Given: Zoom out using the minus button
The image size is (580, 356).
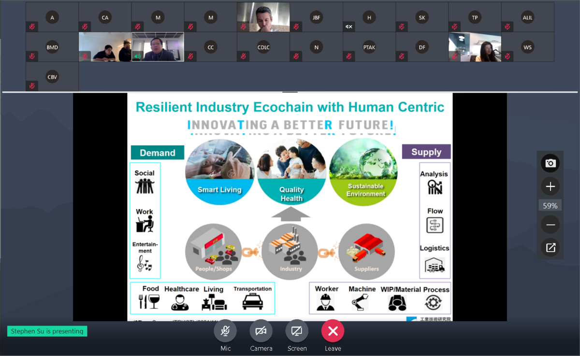Looking at the screenshot, I should [x=550, y=225].
